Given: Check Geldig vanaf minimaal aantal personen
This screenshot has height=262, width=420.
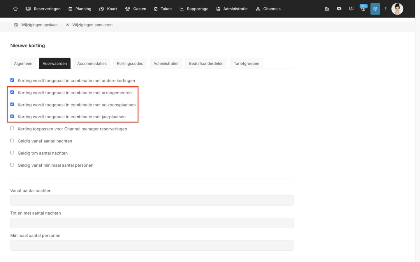Looking at the screenshot, I should (12, 165).
